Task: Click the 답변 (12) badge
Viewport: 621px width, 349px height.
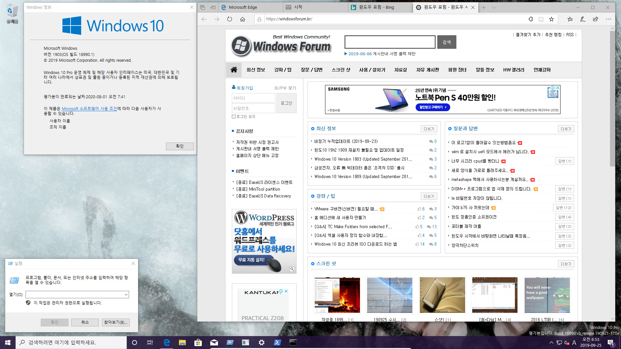Action: click(563, 208)
